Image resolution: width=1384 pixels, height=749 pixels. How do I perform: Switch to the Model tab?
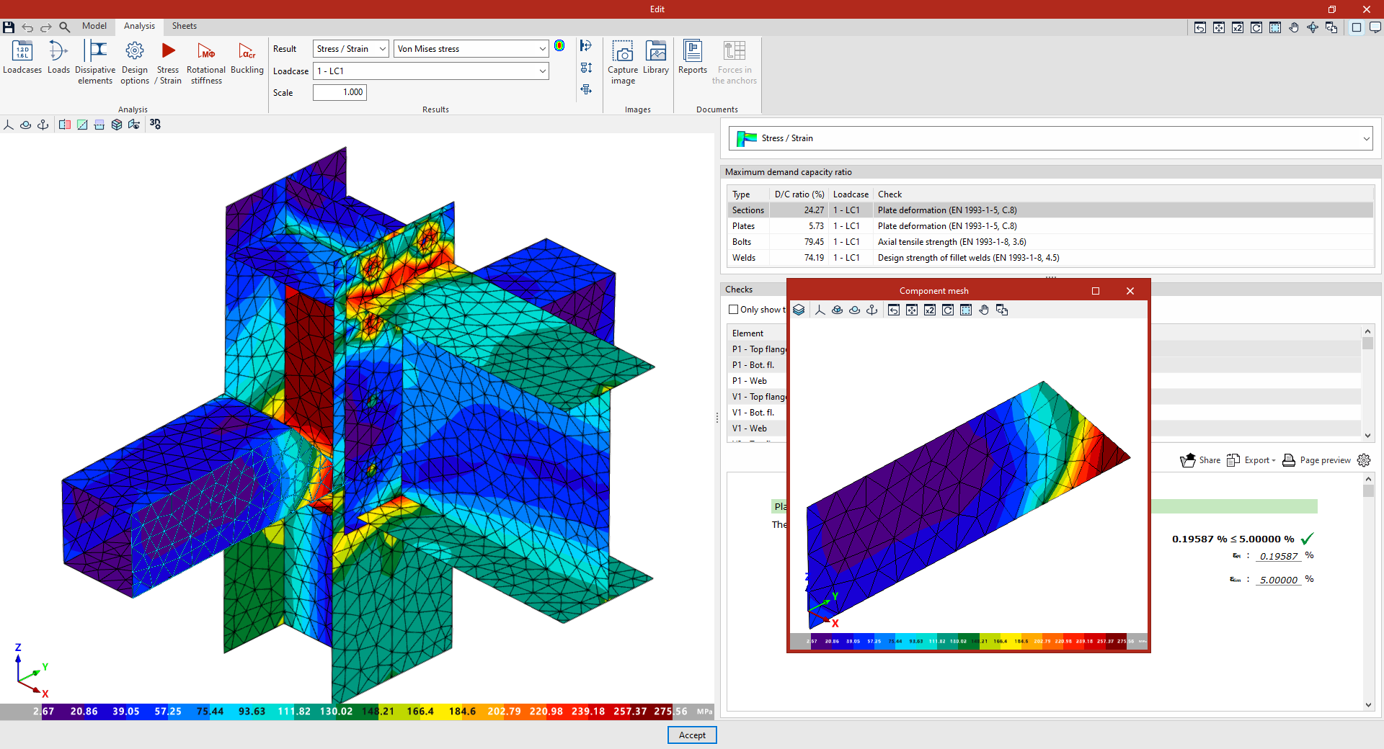point(94,26)
